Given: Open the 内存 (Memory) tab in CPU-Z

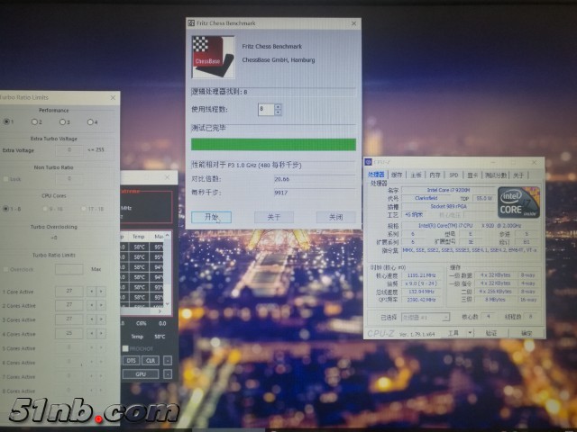Looking at the screenshot, I should tap(435, 175).
